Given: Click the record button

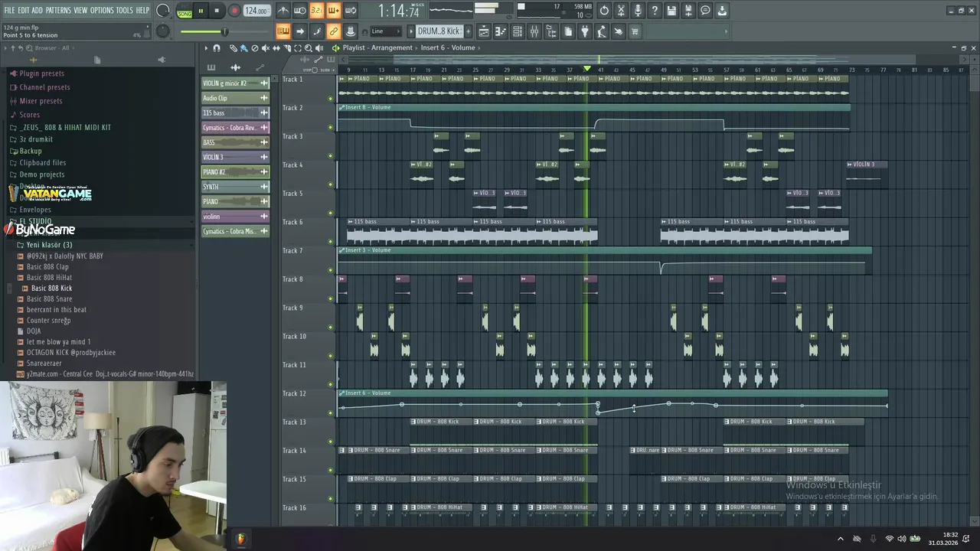Looking at the screenshot, I should click(234, 11).
